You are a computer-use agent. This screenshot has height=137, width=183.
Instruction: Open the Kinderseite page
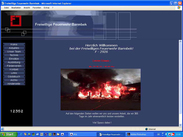(x=14, y=84)
